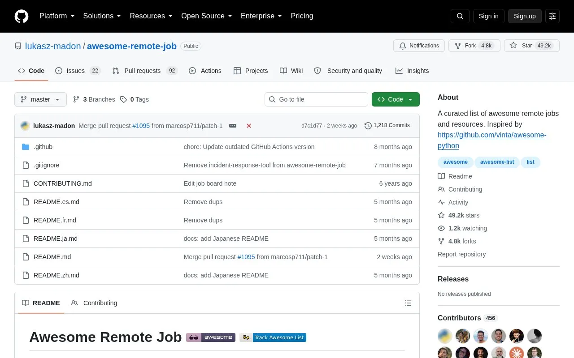
Task: Open the master branch selector
Action: [40, 99]
